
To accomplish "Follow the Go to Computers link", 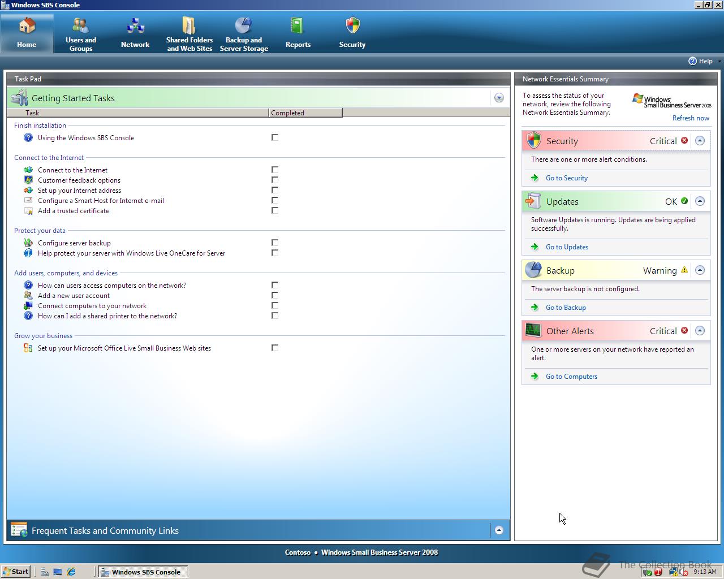I will click(x=571, y=377).
